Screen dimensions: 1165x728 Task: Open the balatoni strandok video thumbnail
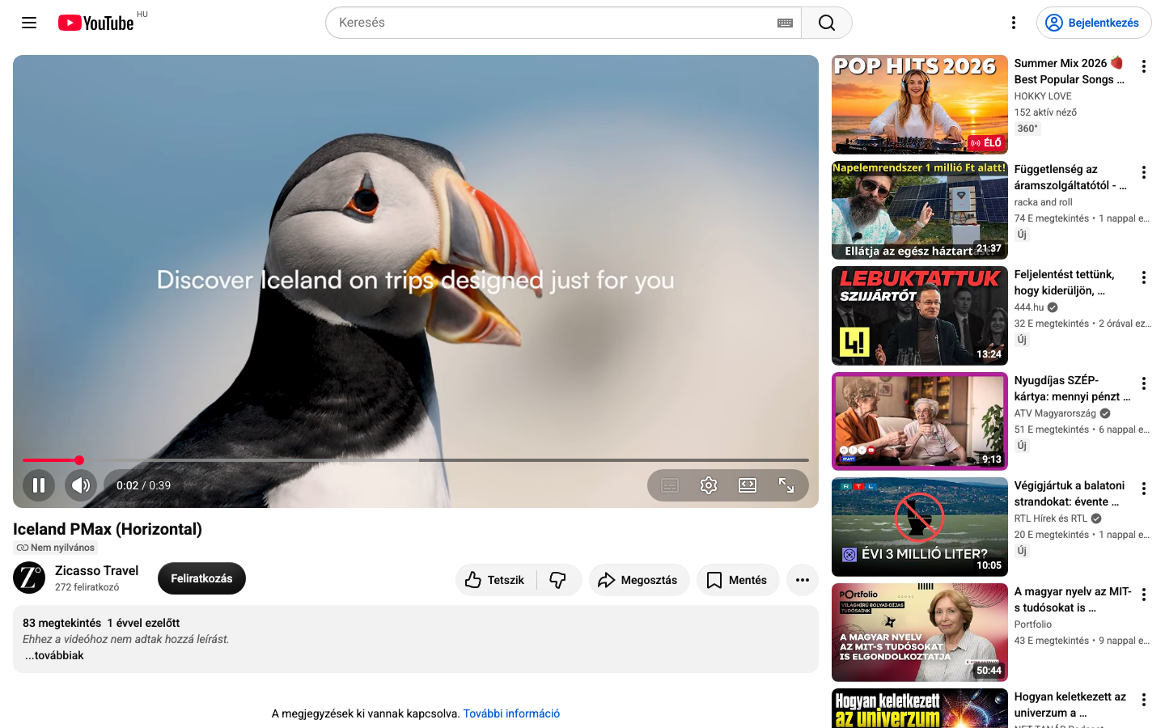click(x=920, y=527)
